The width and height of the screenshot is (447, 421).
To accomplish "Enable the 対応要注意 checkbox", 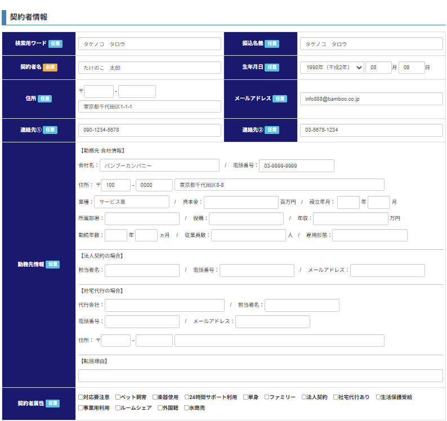I will click(81, 397).
